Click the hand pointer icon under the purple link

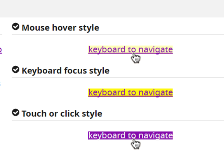click(135, 144)
